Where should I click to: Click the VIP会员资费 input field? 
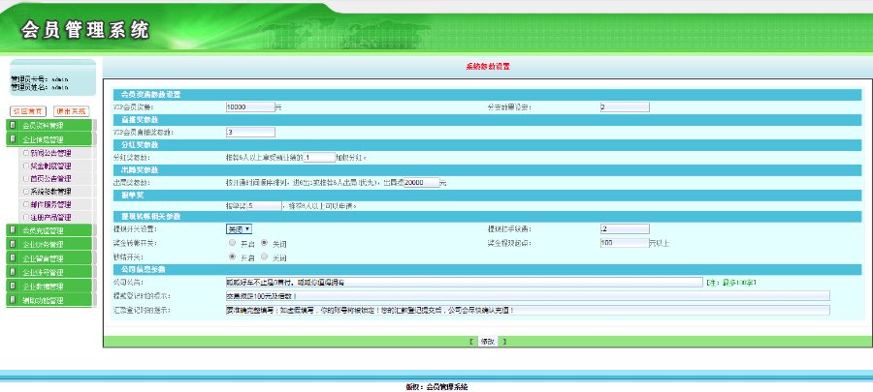[249, 106]
